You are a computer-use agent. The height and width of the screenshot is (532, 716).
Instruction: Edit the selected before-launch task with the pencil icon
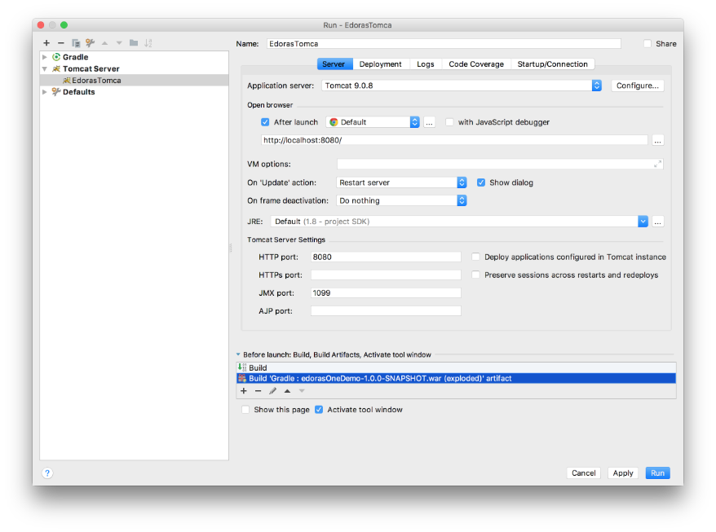(x=272, y=391)
